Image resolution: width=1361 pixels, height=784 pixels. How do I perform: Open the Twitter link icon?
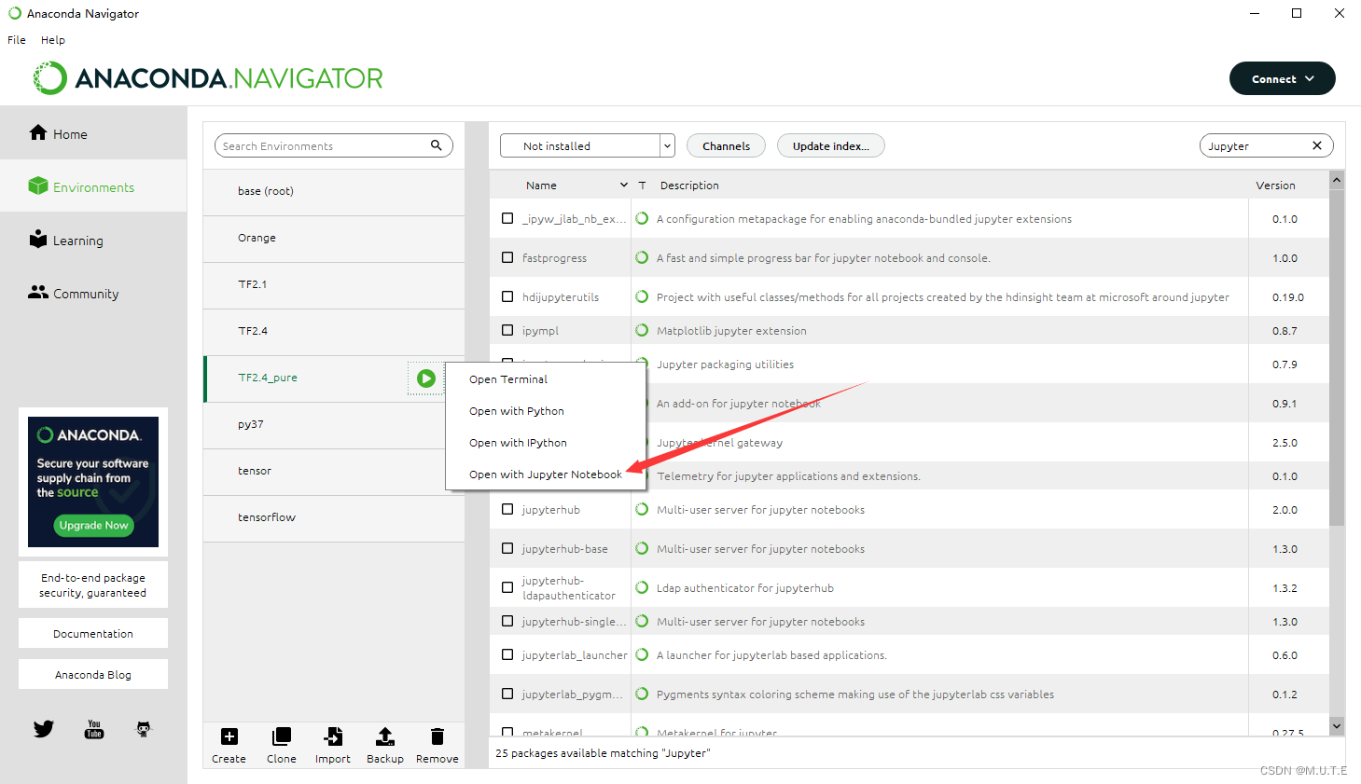click(x=44, y=729)
